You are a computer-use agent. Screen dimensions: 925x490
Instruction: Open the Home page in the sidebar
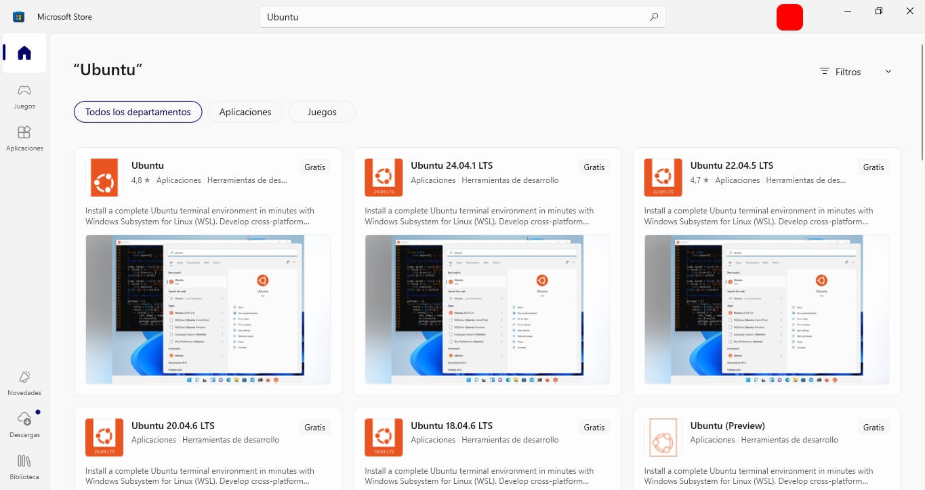[x=24, y=53]
